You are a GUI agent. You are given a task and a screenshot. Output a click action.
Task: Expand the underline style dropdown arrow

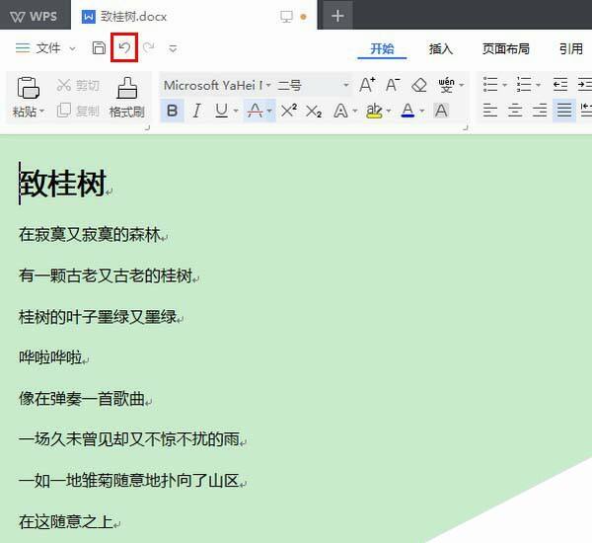pos(236,112)
